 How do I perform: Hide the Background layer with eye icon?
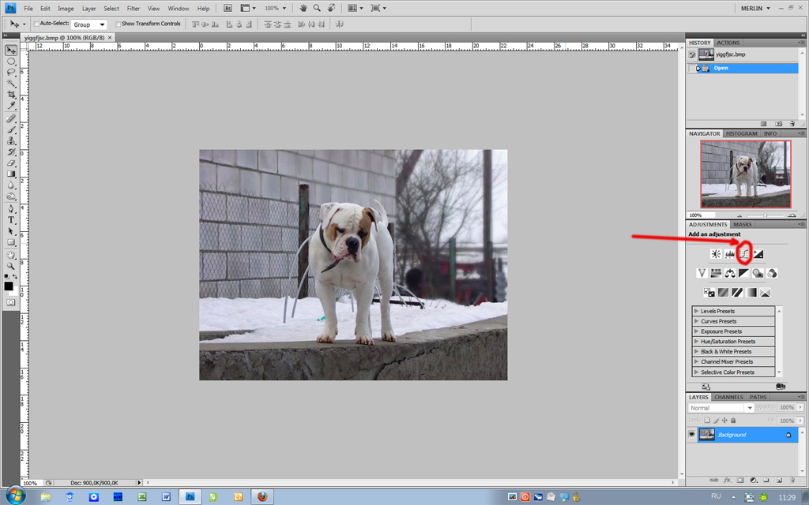coord(691,435)
